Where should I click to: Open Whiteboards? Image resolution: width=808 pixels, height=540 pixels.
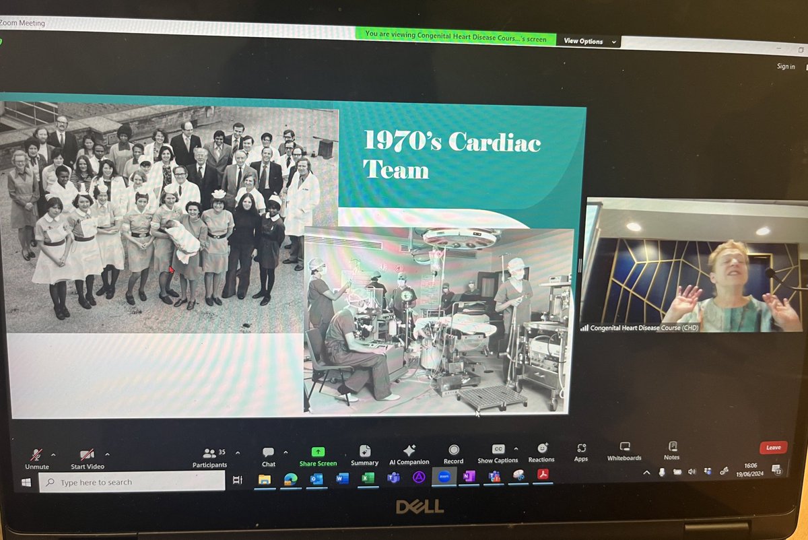(x=624, y=452)
